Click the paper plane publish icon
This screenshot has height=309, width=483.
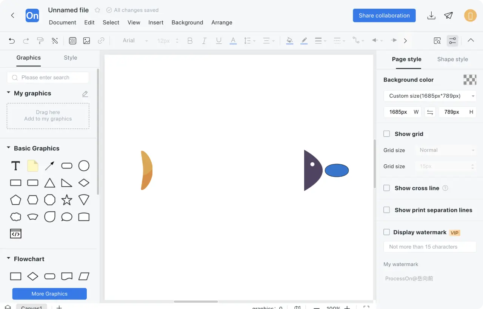click(x=448, y=15)
